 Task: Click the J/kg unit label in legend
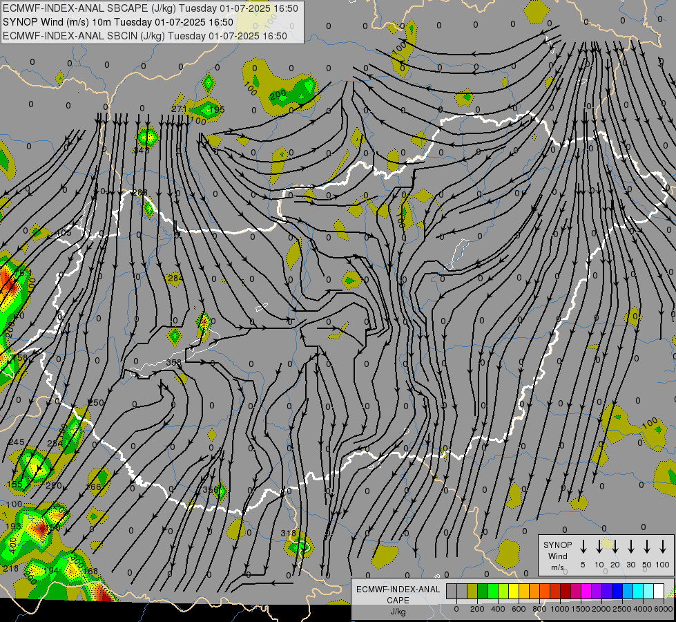click(x=398, y=612)
